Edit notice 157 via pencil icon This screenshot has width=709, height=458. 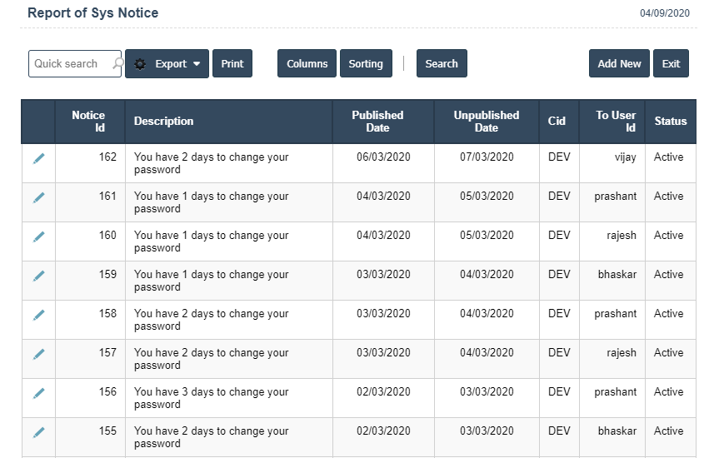pos(39,354)
